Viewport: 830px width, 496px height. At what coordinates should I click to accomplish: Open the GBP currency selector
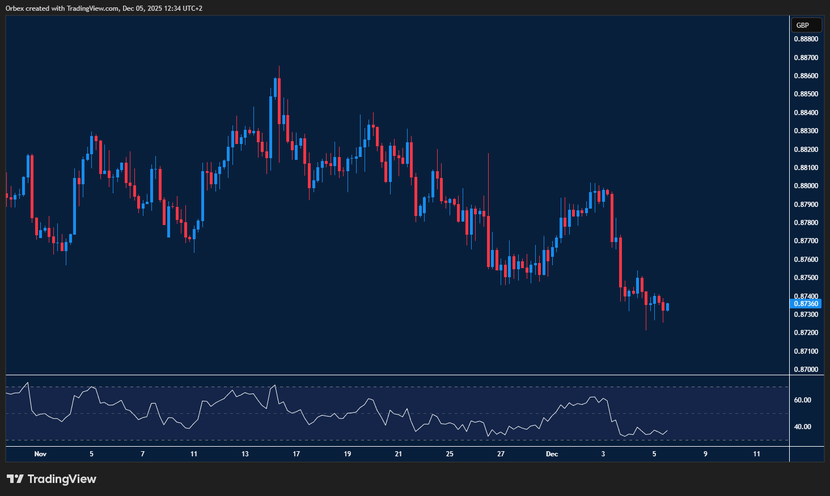pos(806,26)
